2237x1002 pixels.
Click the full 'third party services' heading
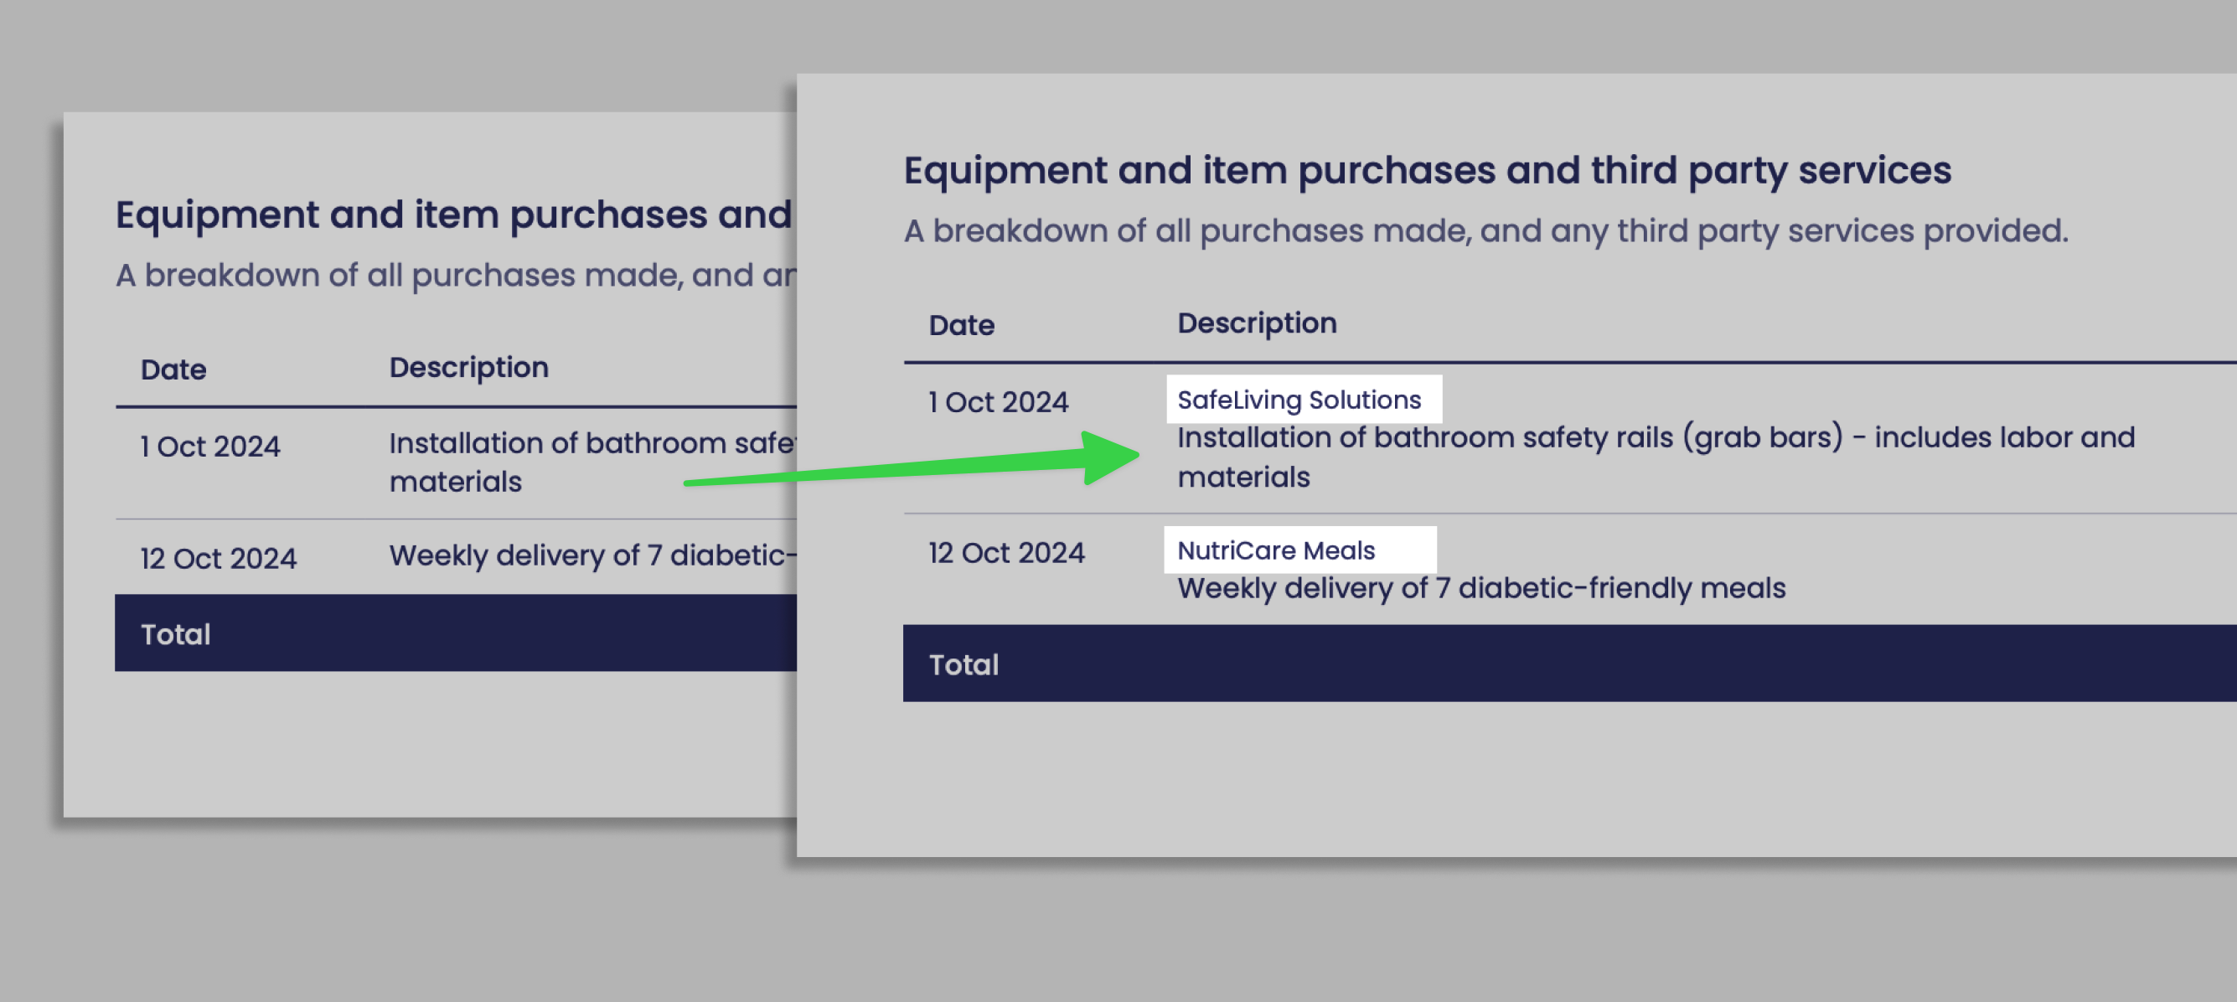pyautogui.click(x=1427, y=170)
